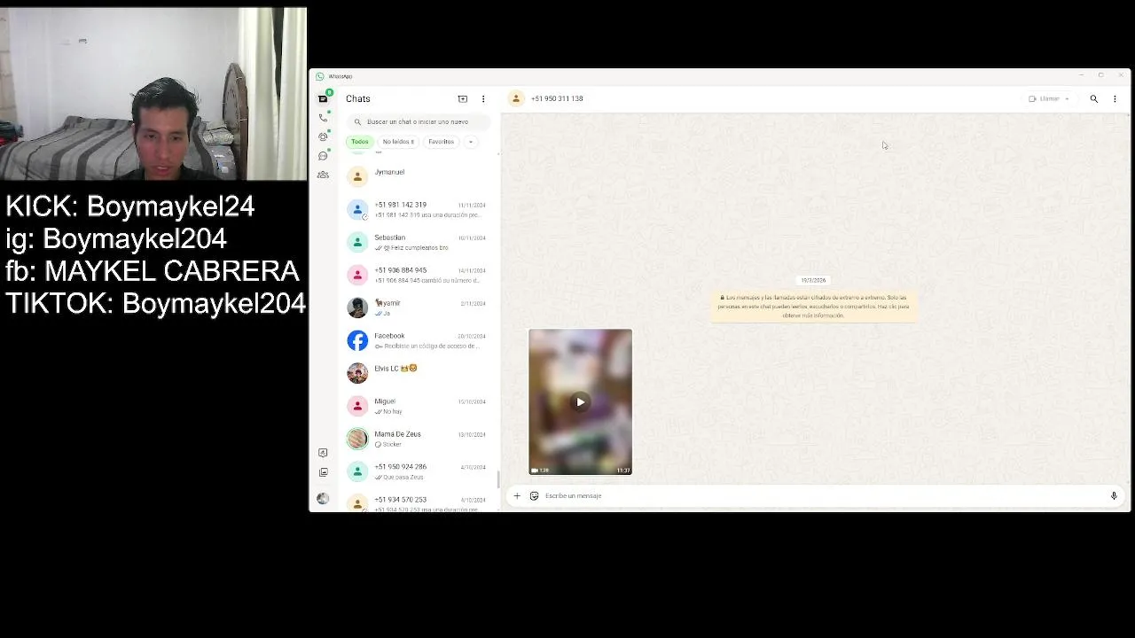The height and width of the screenshot is (638, 1135).
Task: Click the search magnifier in conversation header
Action: [1094, 98]
